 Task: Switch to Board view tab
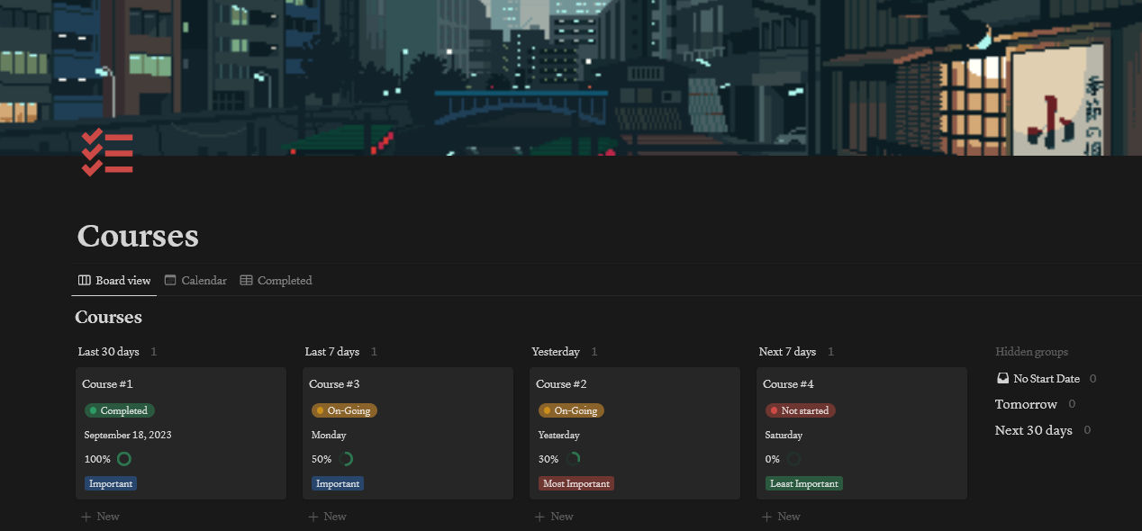pyautogui.click(x=114, y=281)
